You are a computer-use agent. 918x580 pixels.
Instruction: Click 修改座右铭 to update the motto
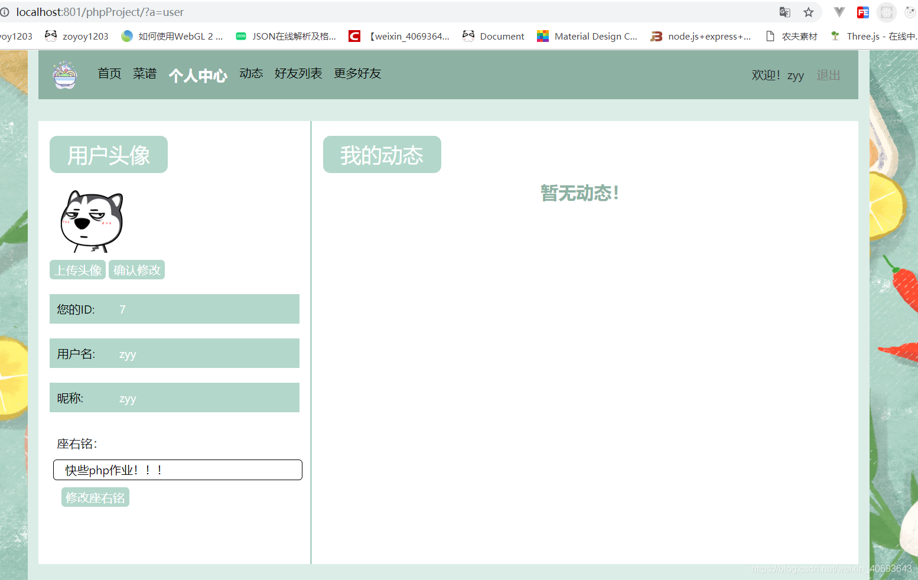click(95, 497)
